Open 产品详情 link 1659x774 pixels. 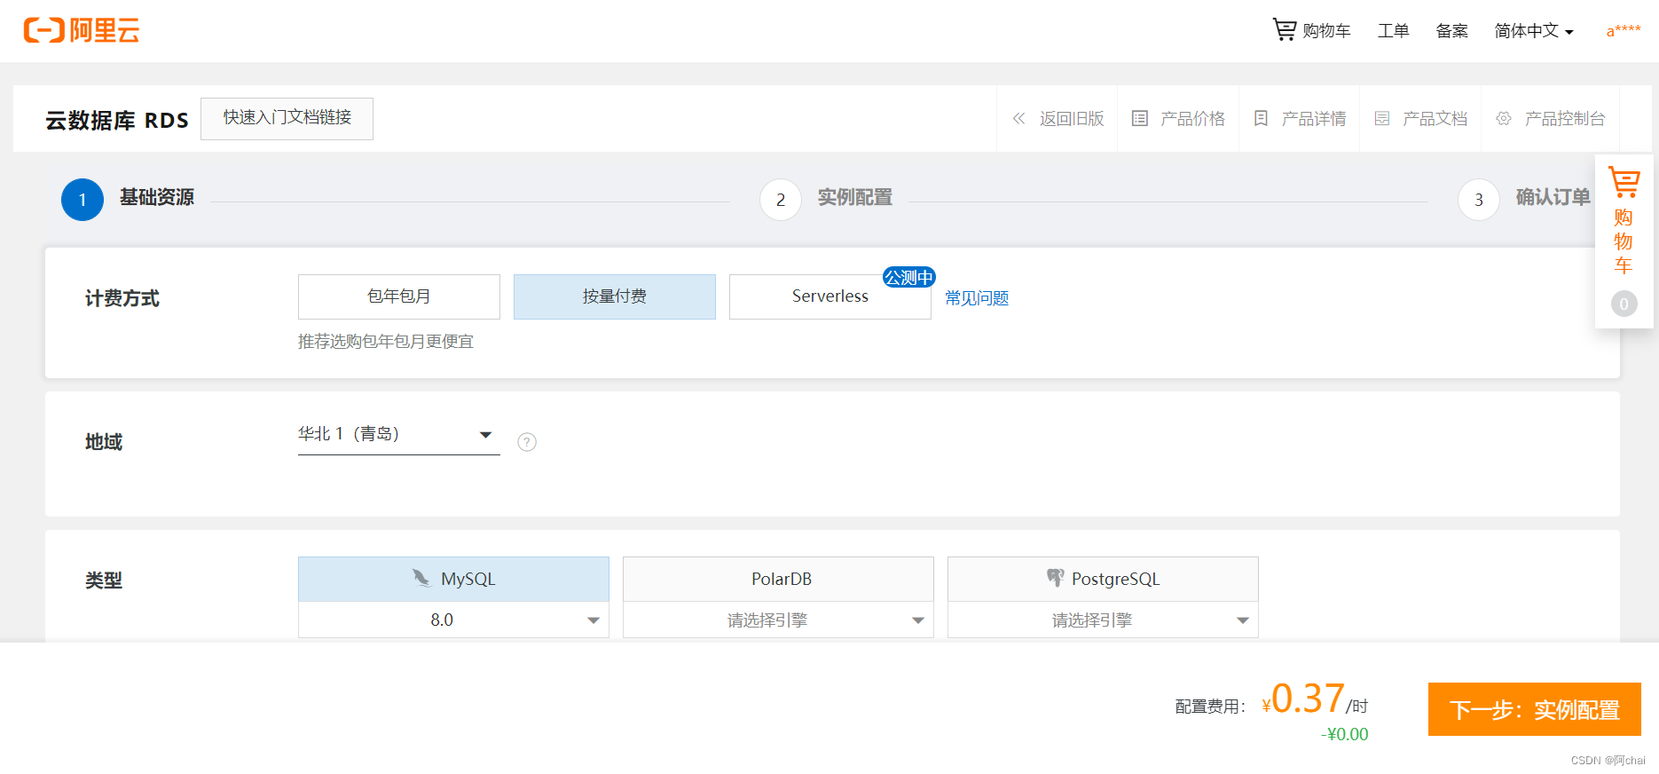tap(1314, 118)
